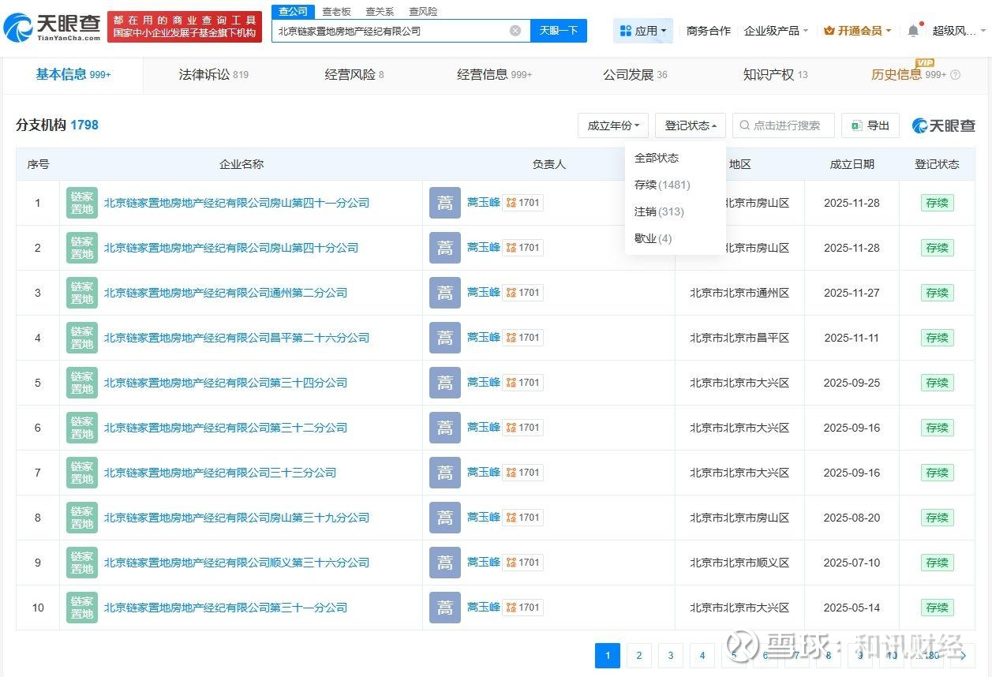The width and height of the screenshot is (992, 677).
Task: Click the 天眼一下 search button
Action: [x=558, y=31]
